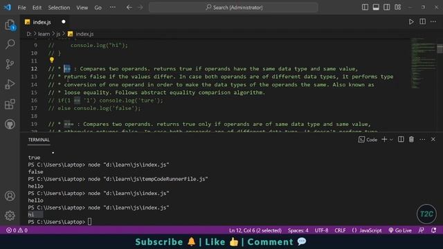Open the Accounts menu icon
The height and width of the screenshot is (249, 443).
[x=10, y=196]
